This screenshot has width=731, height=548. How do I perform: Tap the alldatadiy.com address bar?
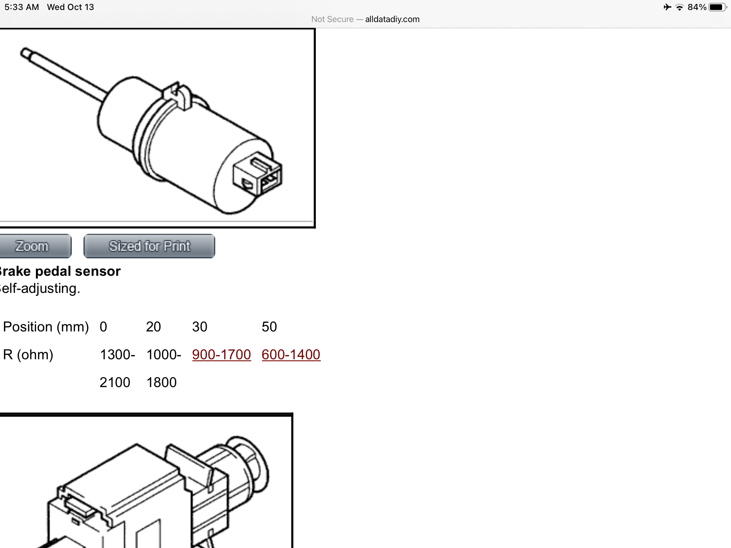pyautogui.click(x=392, y=19)
